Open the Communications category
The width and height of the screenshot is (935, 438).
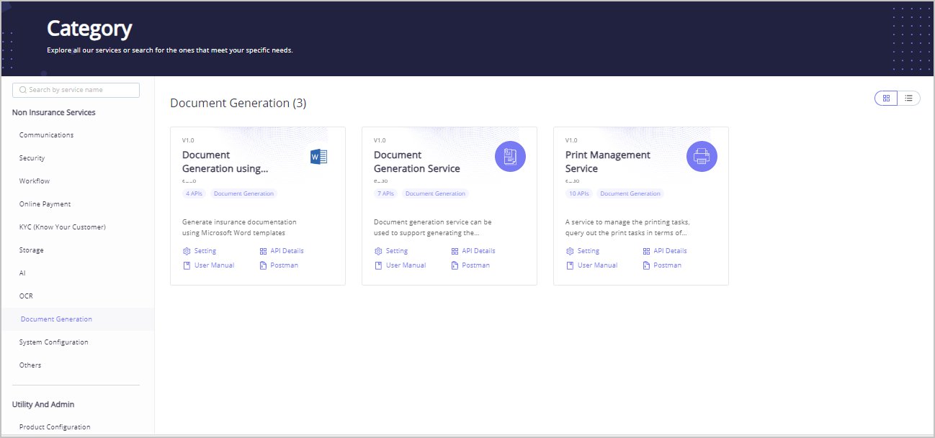click(46, 135)
